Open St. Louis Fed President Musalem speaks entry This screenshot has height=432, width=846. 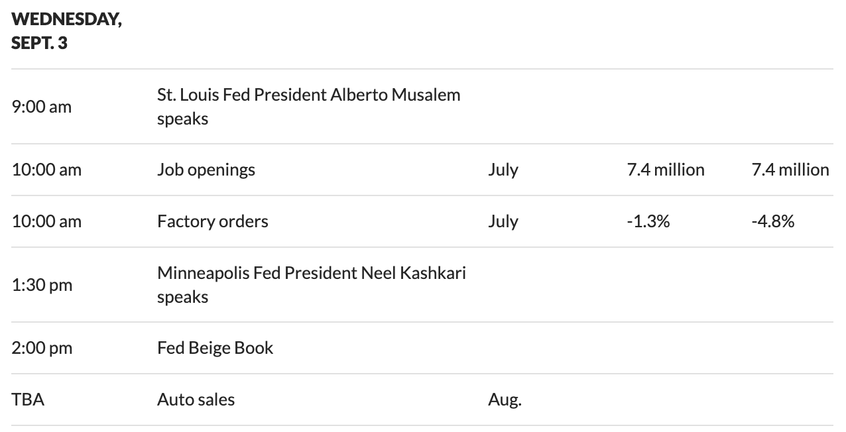(x=308, y=106)
